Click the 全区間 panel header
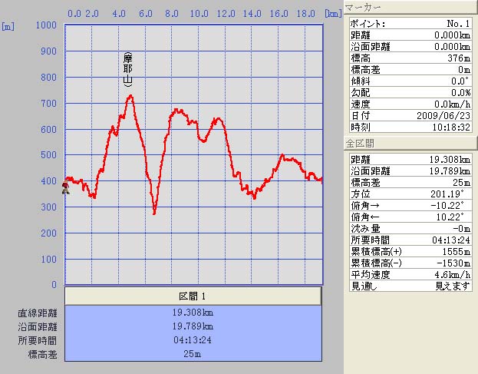The image size is (478, 374). (410, 143)
